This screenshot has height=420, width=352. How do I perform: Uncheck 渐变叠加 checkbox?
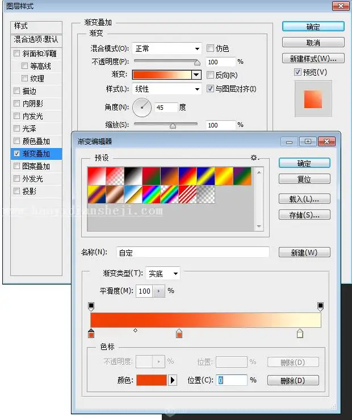point(16,154)
